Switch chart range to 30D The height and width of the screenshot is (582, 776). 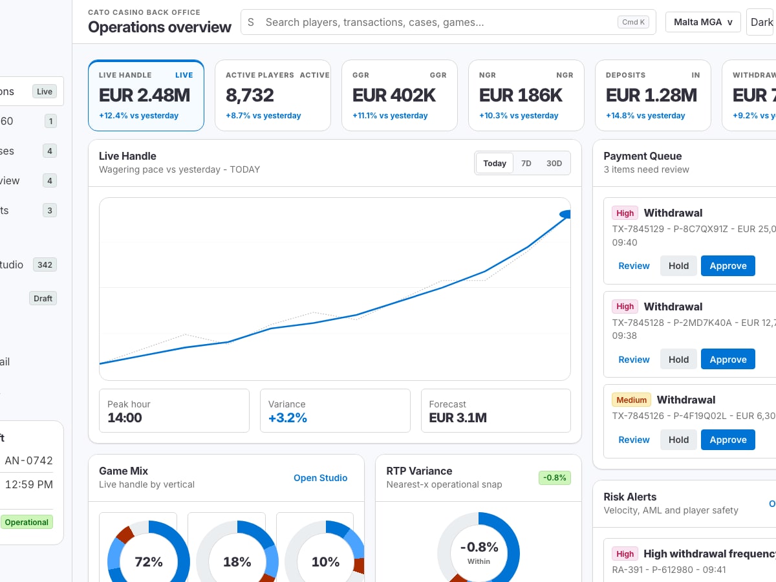click(x=554, y=164)
